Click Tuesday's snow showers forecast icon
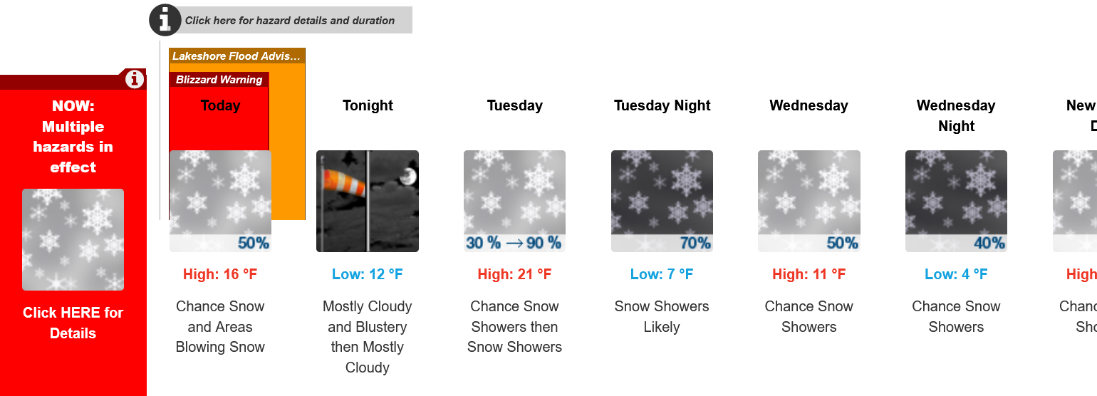The image size is (1097, 396). (x=514, y=201)
